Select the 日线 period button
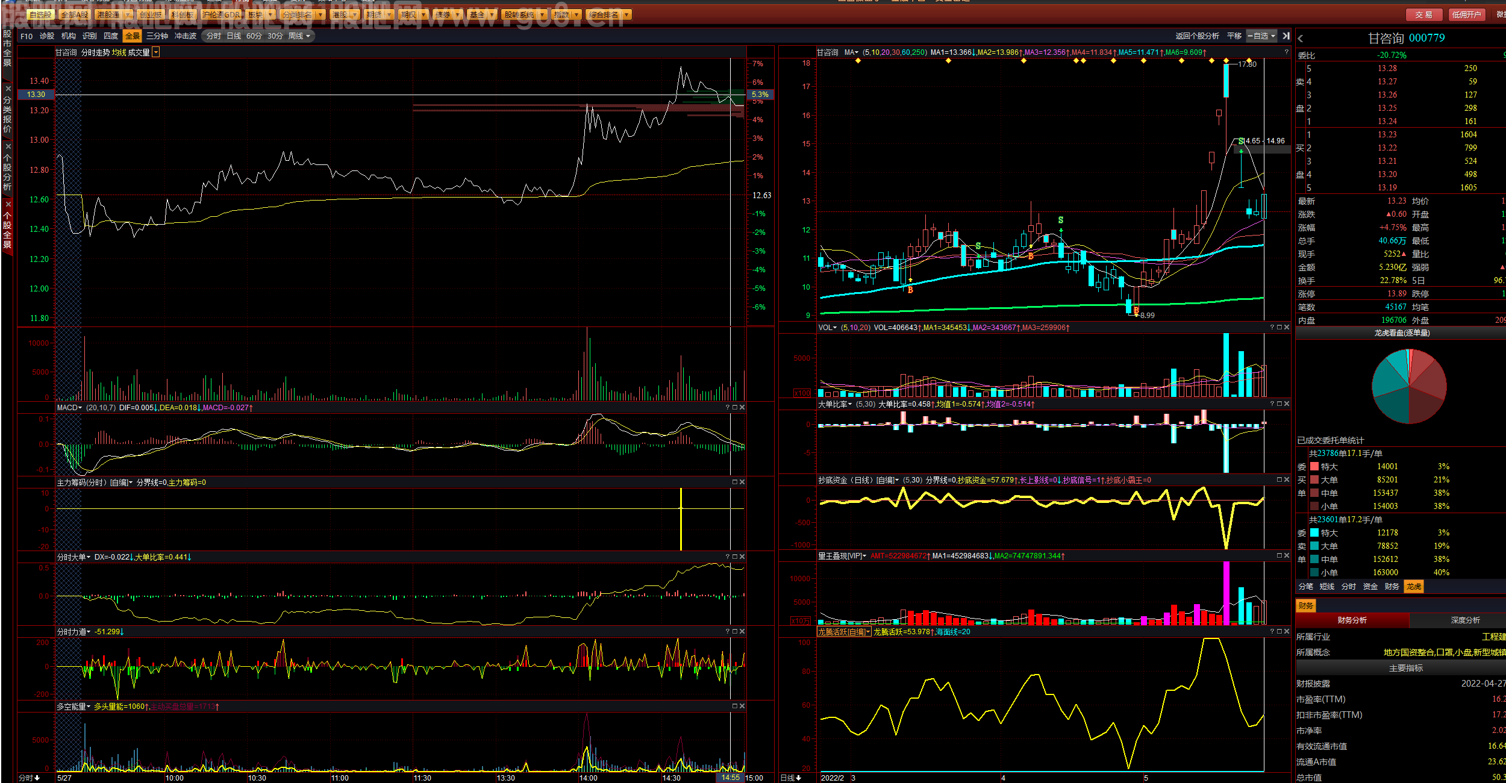Screen dimensions: 1506x783 (x=234, y=36)
